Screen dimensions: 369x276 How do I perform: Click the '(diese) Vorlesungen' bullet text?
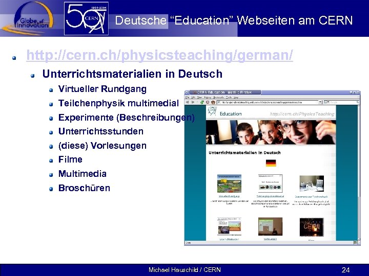[102, 146]
